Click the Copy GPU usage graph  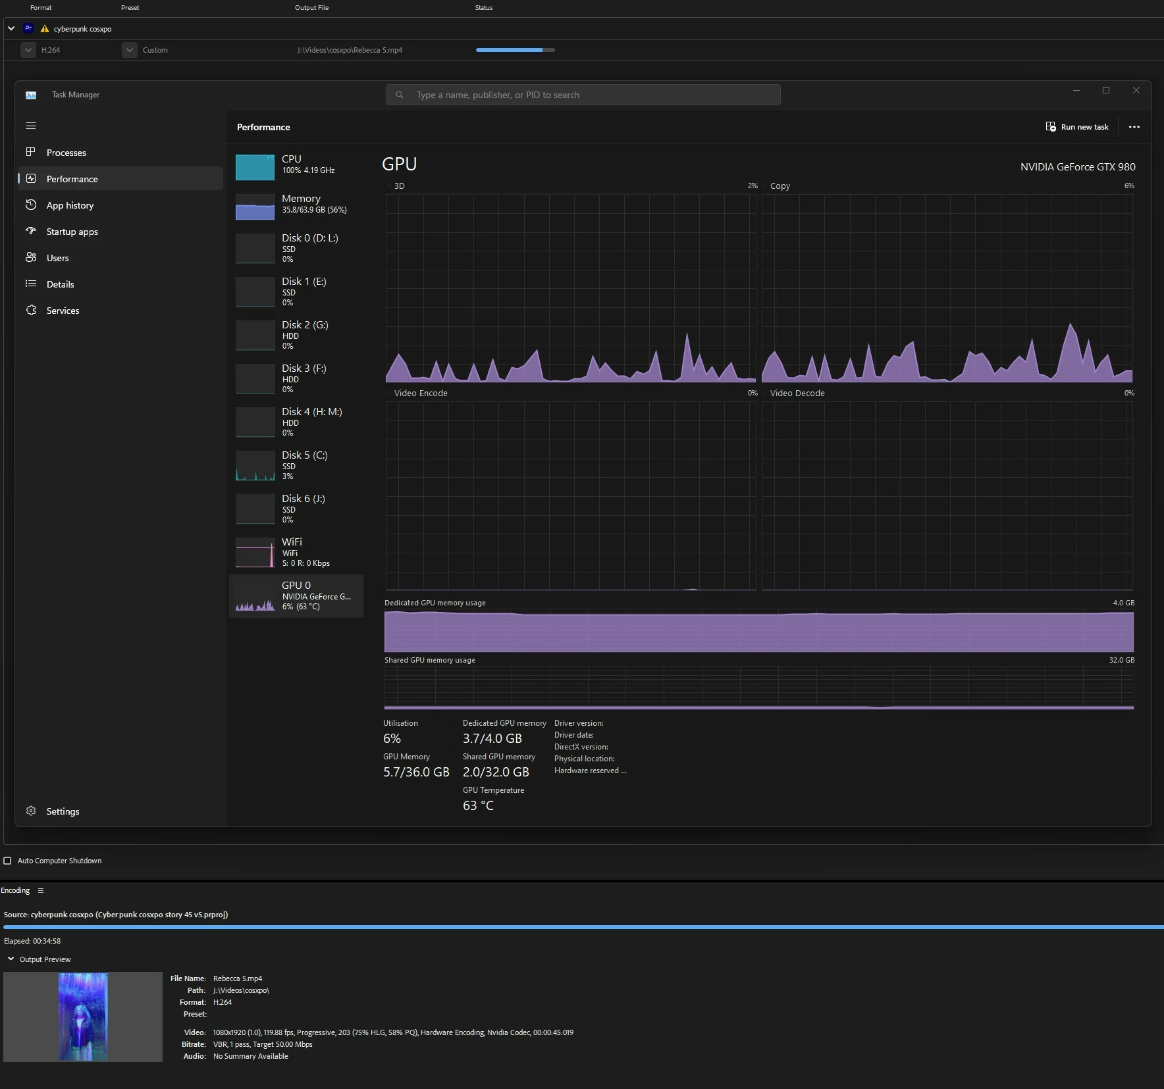pos(947,288)
